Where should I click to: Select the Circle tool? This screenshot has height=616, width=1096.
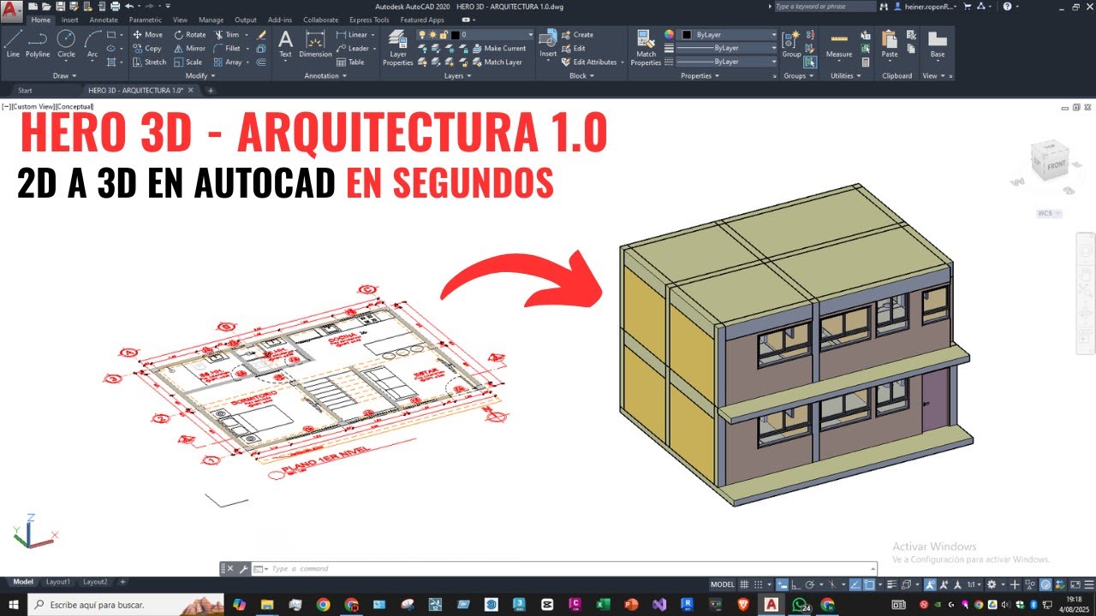[66, 43]
